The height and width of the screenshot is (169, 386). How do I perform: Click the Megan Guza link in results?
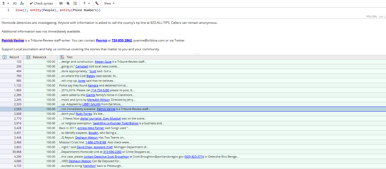103,62
